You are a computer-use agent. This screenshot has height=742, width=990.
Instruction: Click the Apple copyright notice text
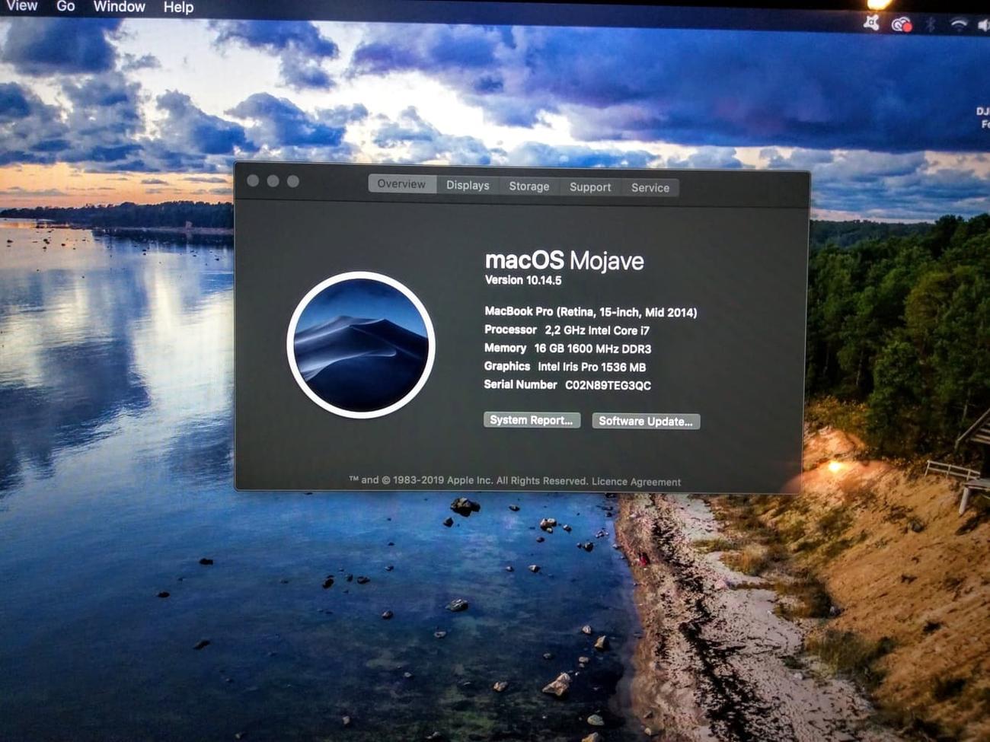pos(468,480)
